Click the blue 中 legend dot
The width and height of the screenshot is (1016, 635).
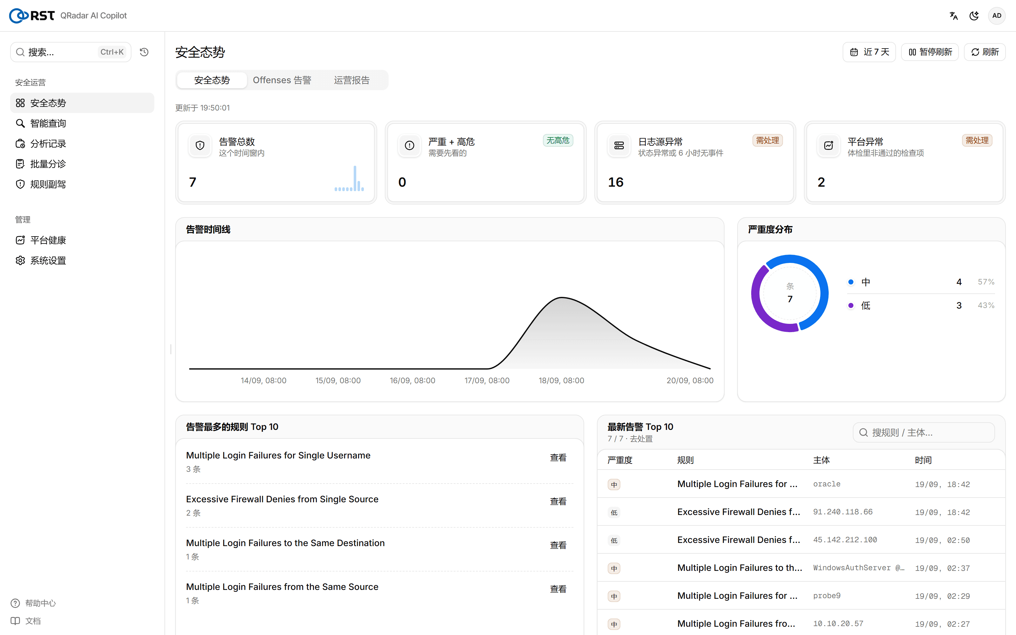(x=851, y=282)
